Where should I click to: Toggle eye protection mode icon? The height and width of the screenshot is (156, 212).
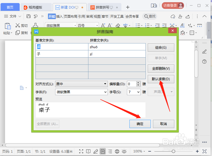(124, 151)
